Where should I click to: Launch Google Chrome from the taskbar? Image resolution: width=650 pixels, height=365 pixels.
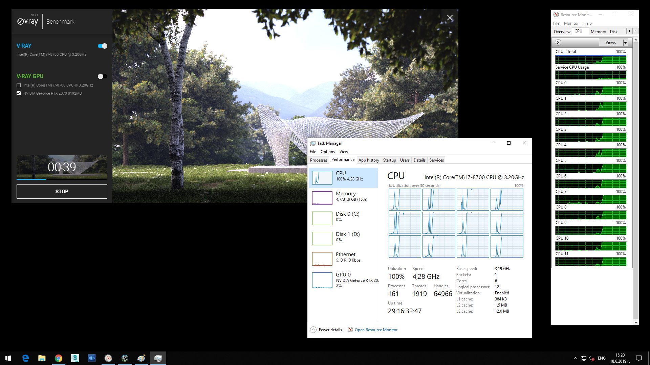[59, 358]
